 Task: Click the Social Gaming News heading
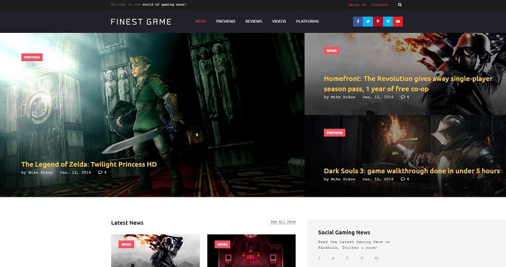click(344, 233)
